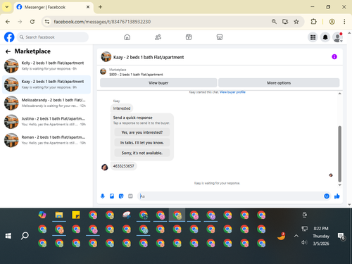
Task: Open More options for this listing
Action: pos(279,83)
